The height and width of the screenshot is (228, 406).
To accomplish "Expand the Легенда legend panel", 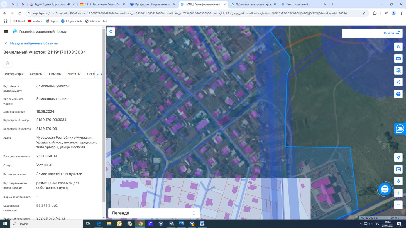I will click(x=154, y=213).
